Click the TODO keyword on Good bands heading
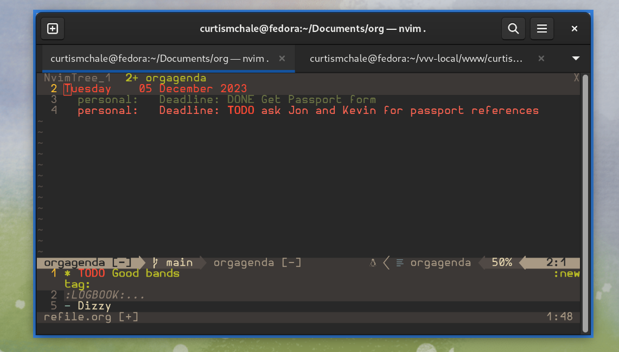 tap(92, 273)
